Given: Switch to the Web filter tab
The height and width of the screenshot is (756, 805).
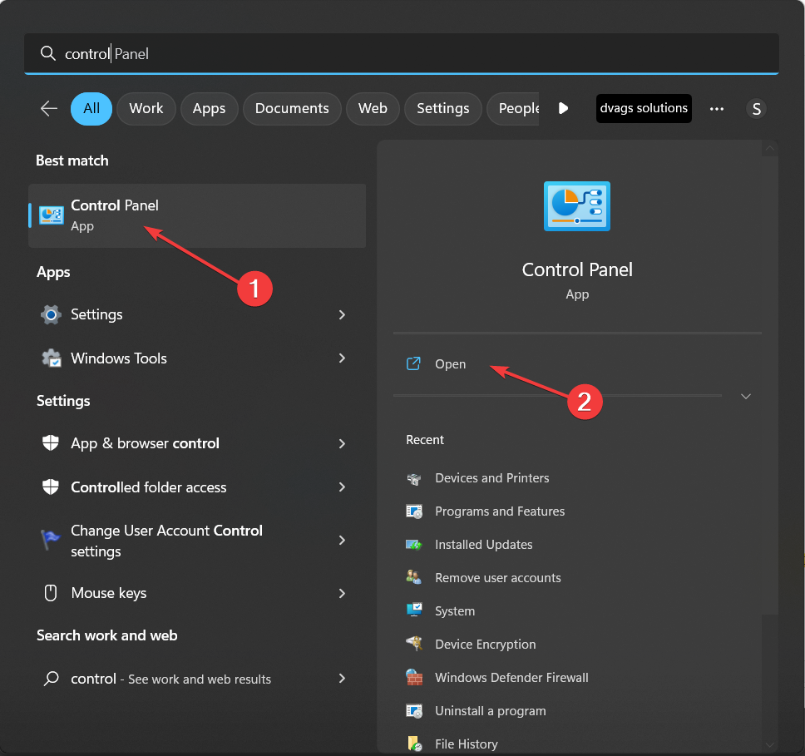Looking at the screenshot, I should pyautogui.click(x=373, y=108).
